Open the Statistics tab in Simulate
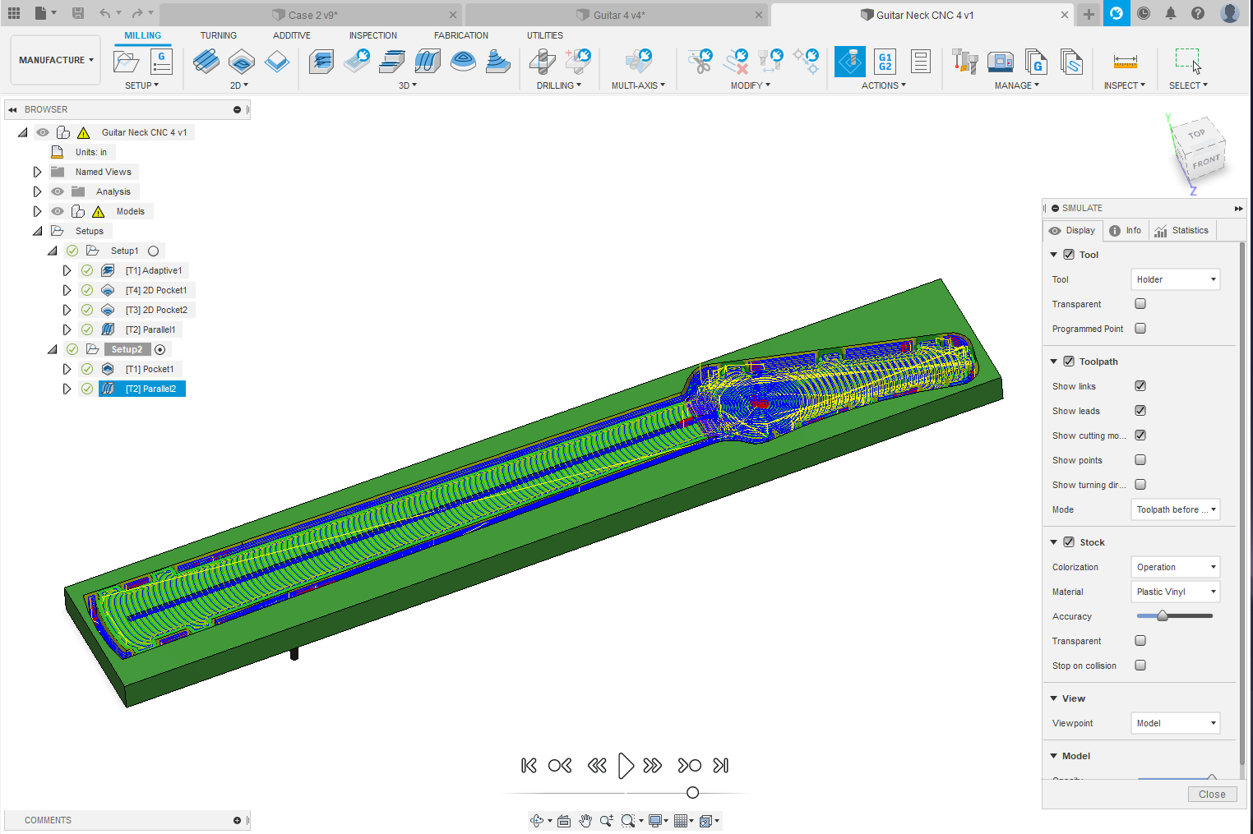This screenshot has height=834, width=1253. tap(1181, 231)
